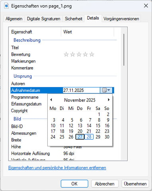Select the Programmname property row

tap(25, 97)
